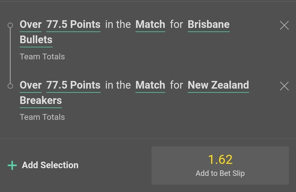Click the circle marker next to New Zealand selection
This screenshot has height=192, width=296.
10,86
